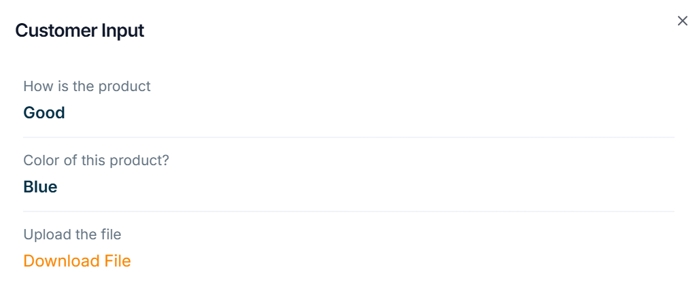Click the word 'product' in the first question
Image resolution: width=699 pixels, height=291 pixels.
[x=124, y=86]
